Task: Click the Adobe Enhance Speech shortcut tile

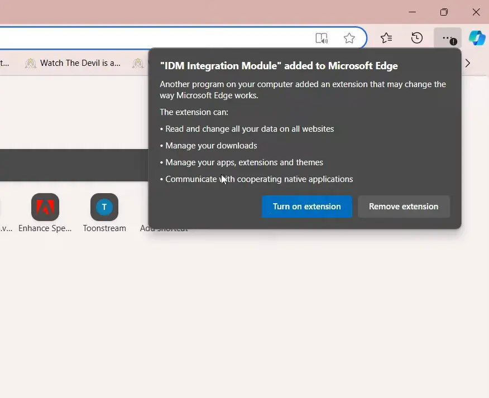Action: 45,208
